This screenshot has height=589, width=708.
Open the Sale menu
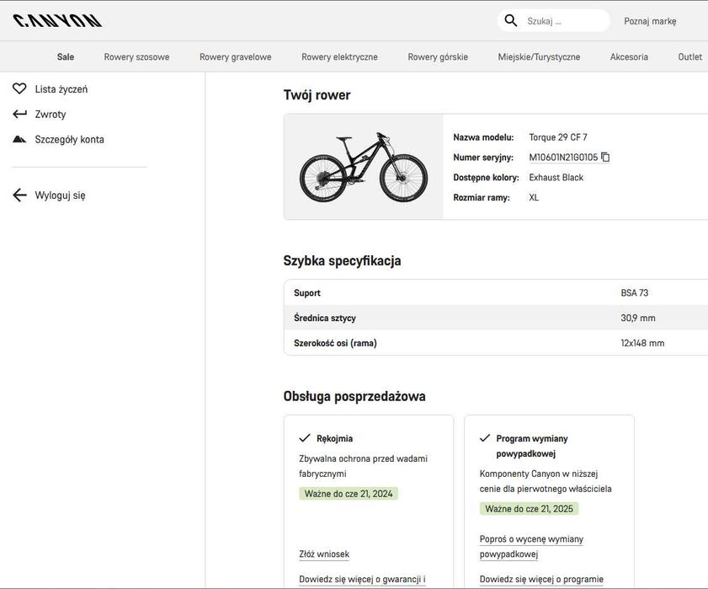coord(66,57)
